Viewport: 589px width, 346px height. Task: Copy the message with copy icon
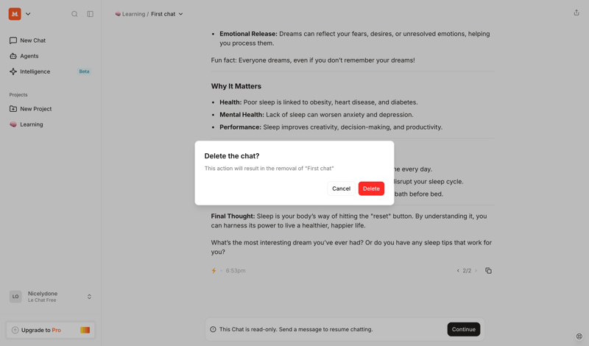point(488,271)
